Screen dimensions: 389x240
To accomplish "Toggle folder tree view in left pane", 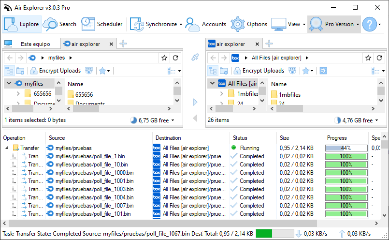I will (x=10, y=71).
